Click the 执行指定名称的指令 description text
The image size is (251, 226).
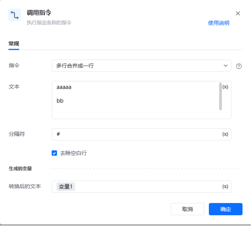49,23
